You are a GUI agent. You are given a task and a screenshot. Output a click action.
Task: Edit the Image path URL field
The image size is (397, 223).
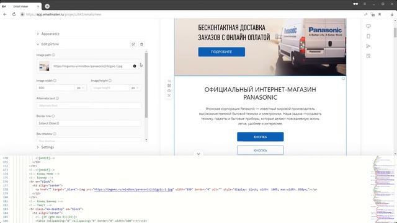(92, 66)
